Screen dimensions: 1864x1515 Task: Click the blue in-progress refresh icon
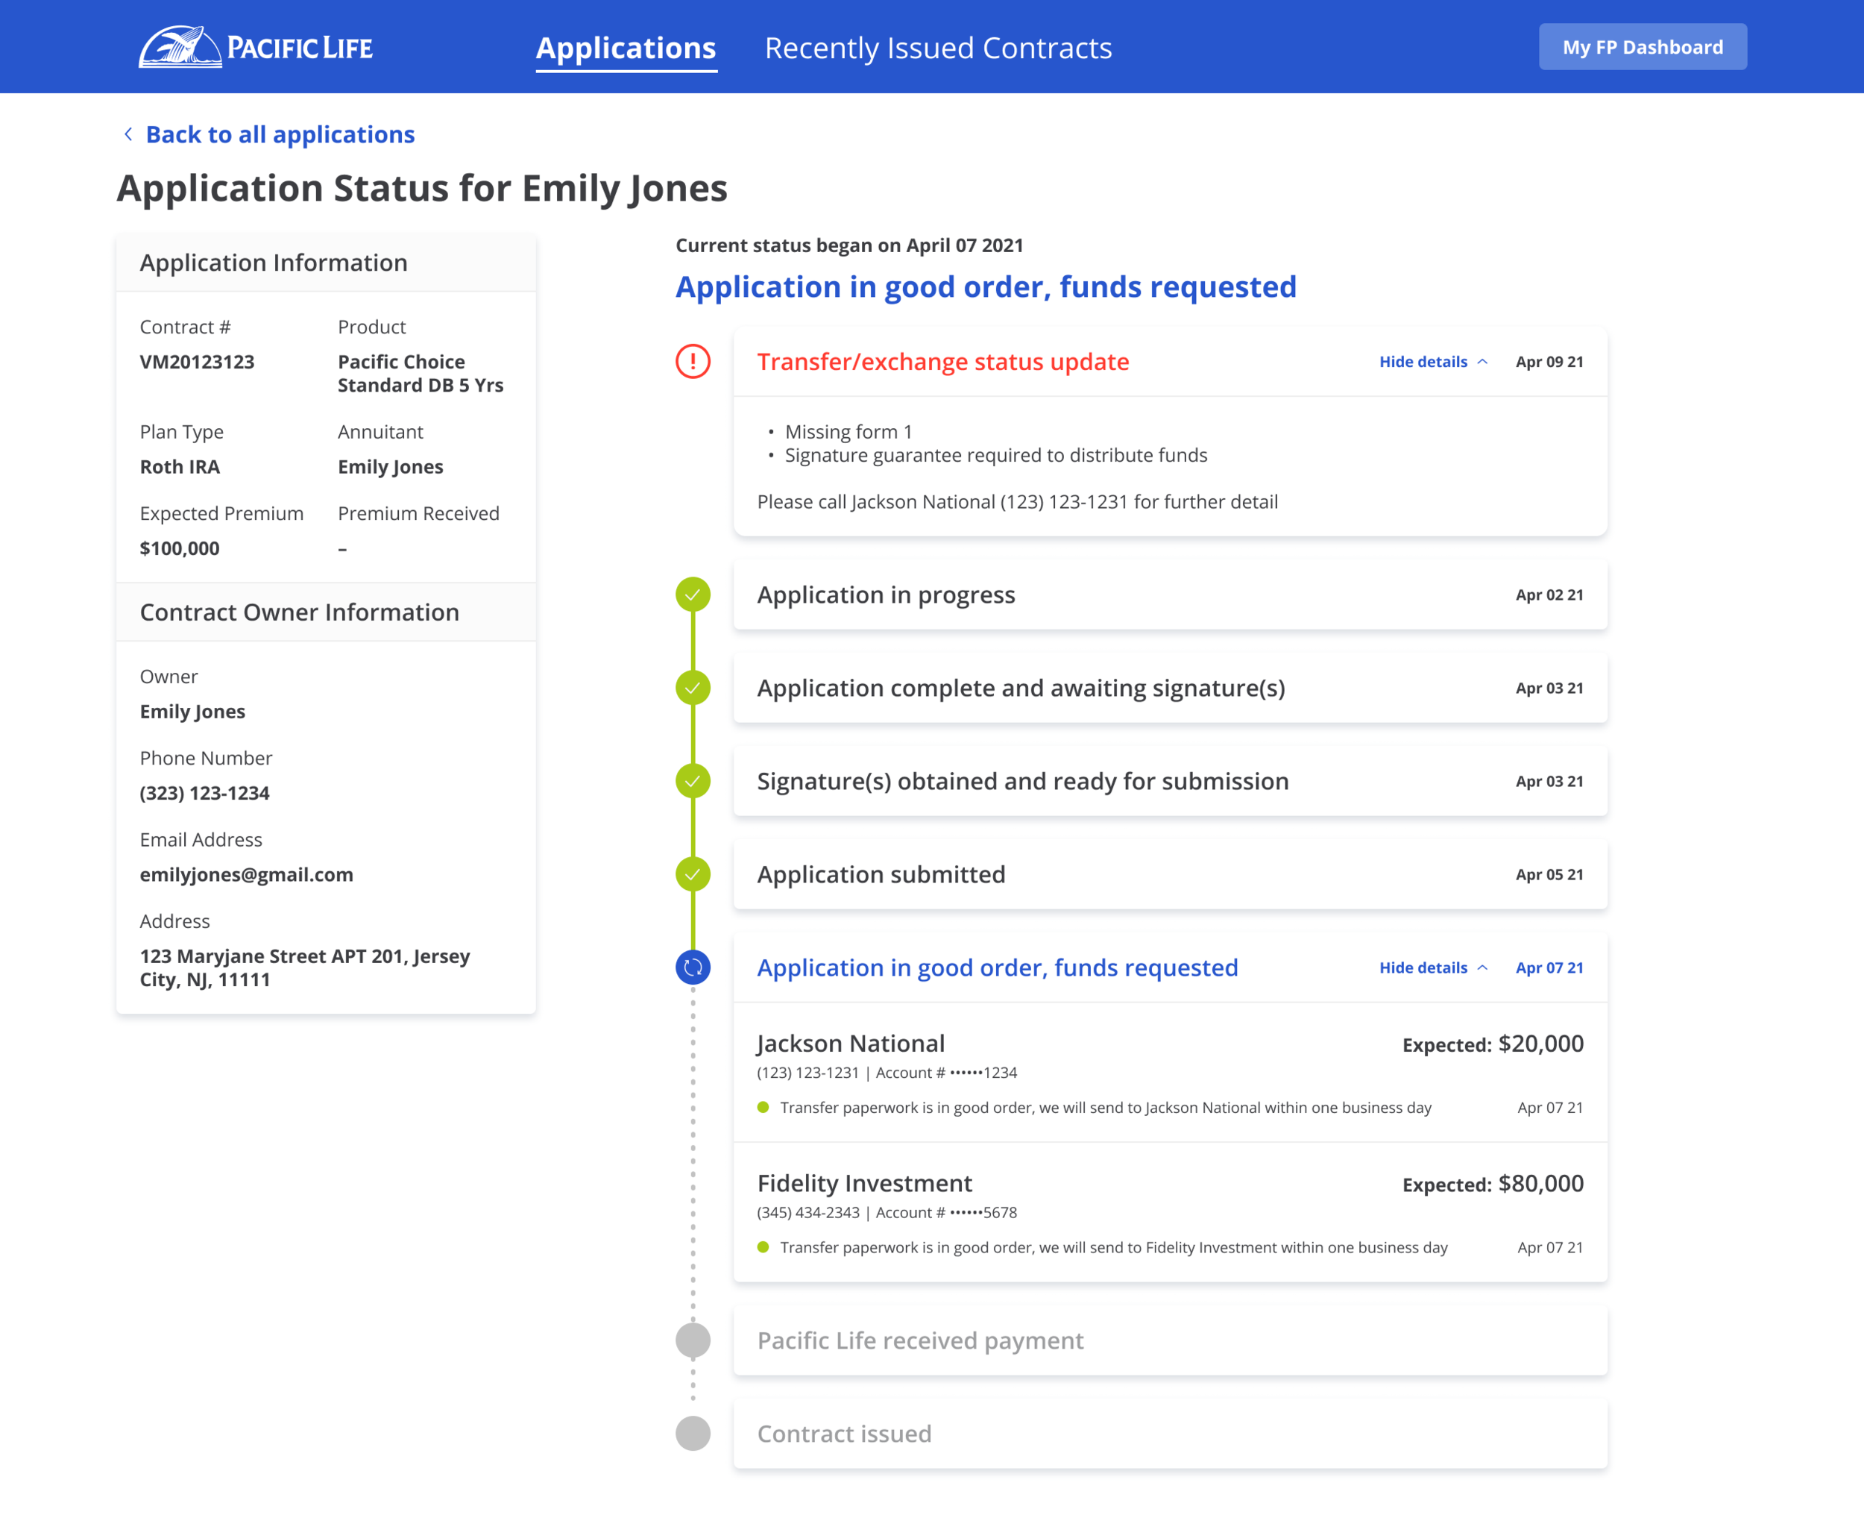pos(693,967)
